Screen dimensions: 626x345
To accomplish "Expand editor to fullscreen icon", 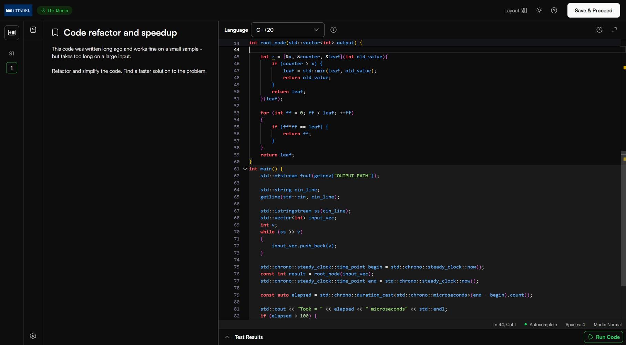I will (614, 30).
